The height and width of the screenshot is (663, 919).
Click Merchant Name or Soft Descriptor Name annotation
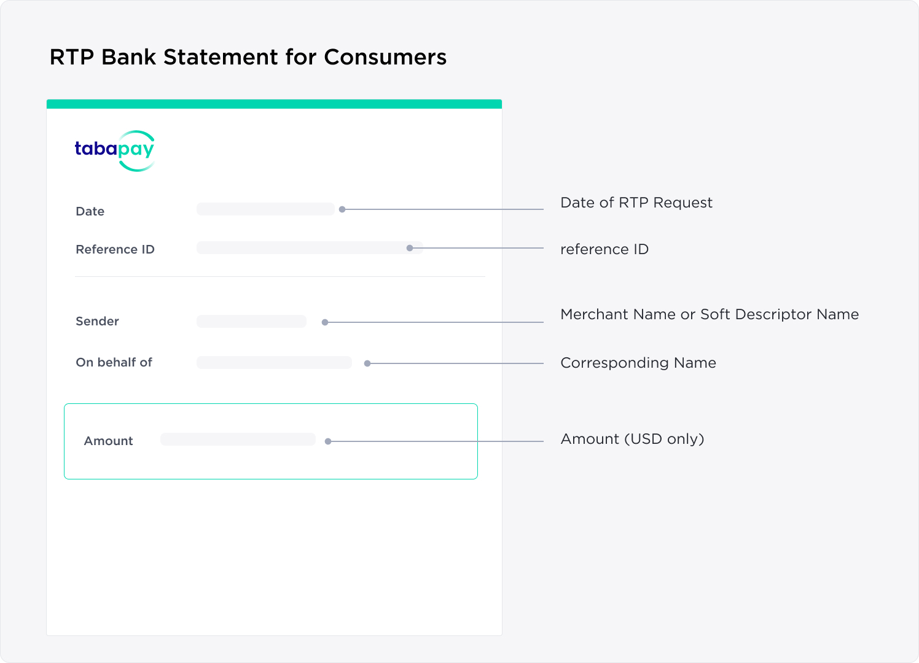tap(710, 314)
